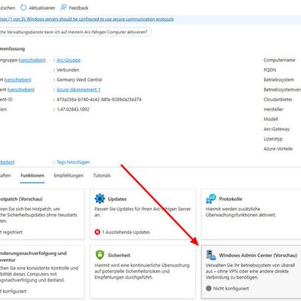Image resolution: width=301 pixels, height=301 pixels.
Task: Click verschieben link next to resource group
Action: click(x=32, y=60)
